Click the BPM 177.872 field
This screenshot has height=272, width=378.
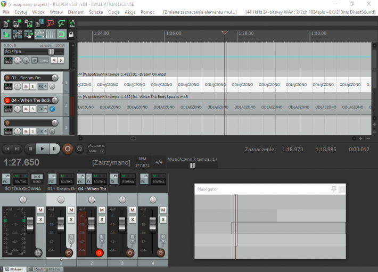[142, 165]
